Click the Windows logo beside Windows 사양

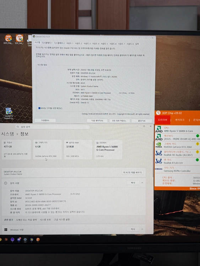point(6,229)
